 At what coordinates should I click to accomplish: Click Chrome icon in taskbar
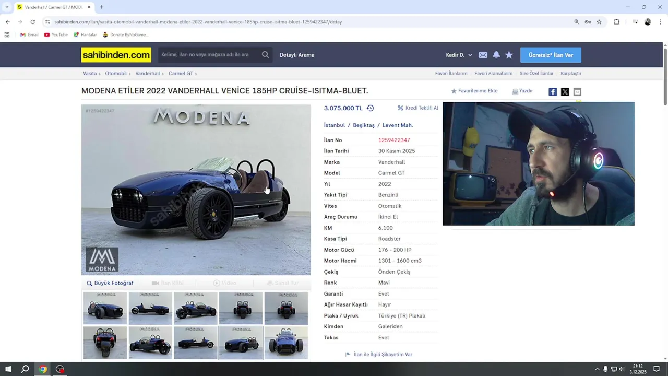43,369
